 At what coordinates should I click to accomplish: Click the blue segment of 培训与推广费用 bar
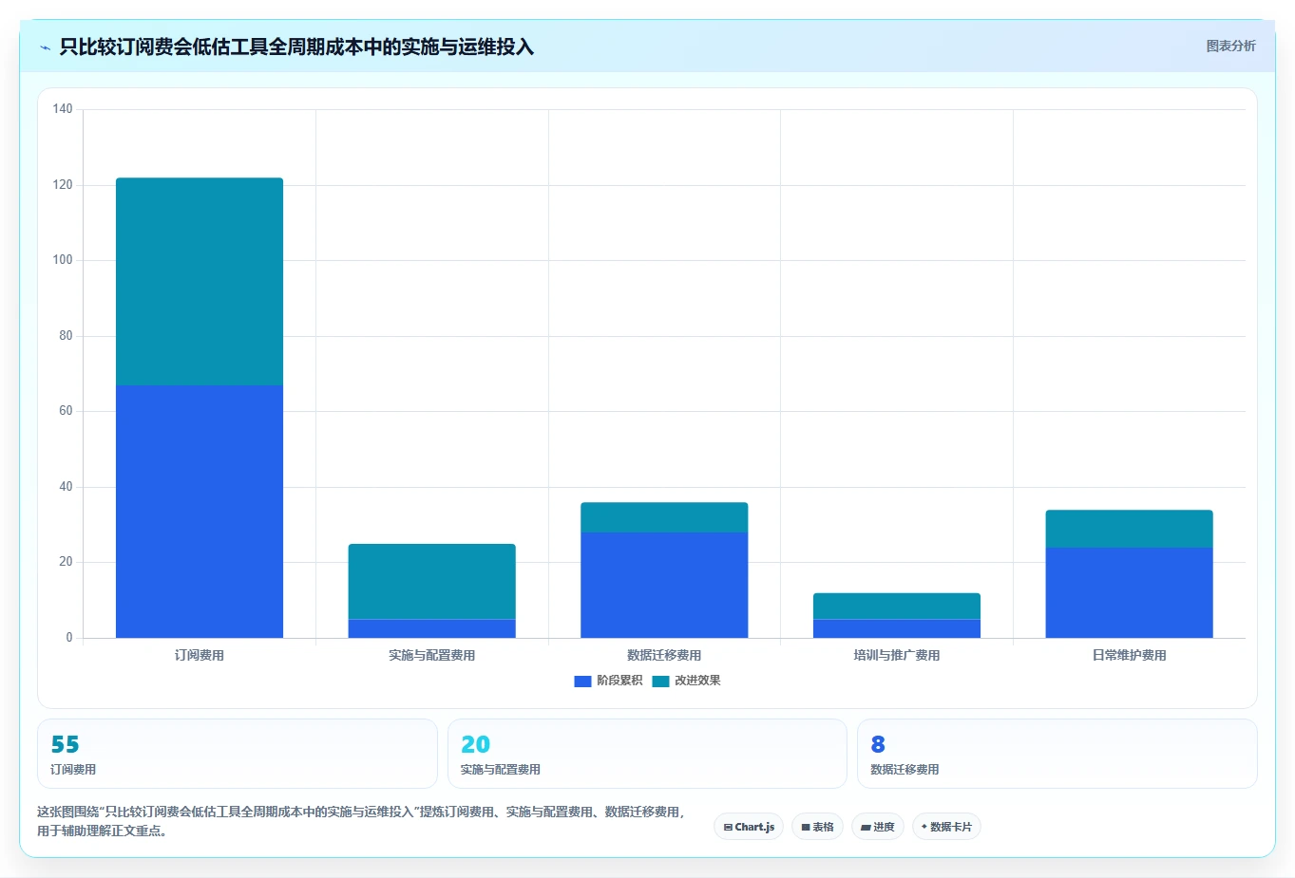coord(897,628)
